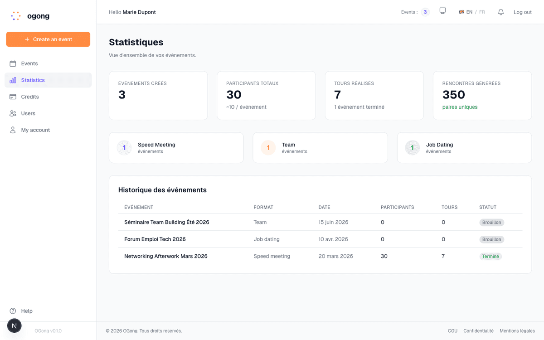Screen dimensions: 544x340
Task: Click the notification bell icon
Action: point(500,12)
